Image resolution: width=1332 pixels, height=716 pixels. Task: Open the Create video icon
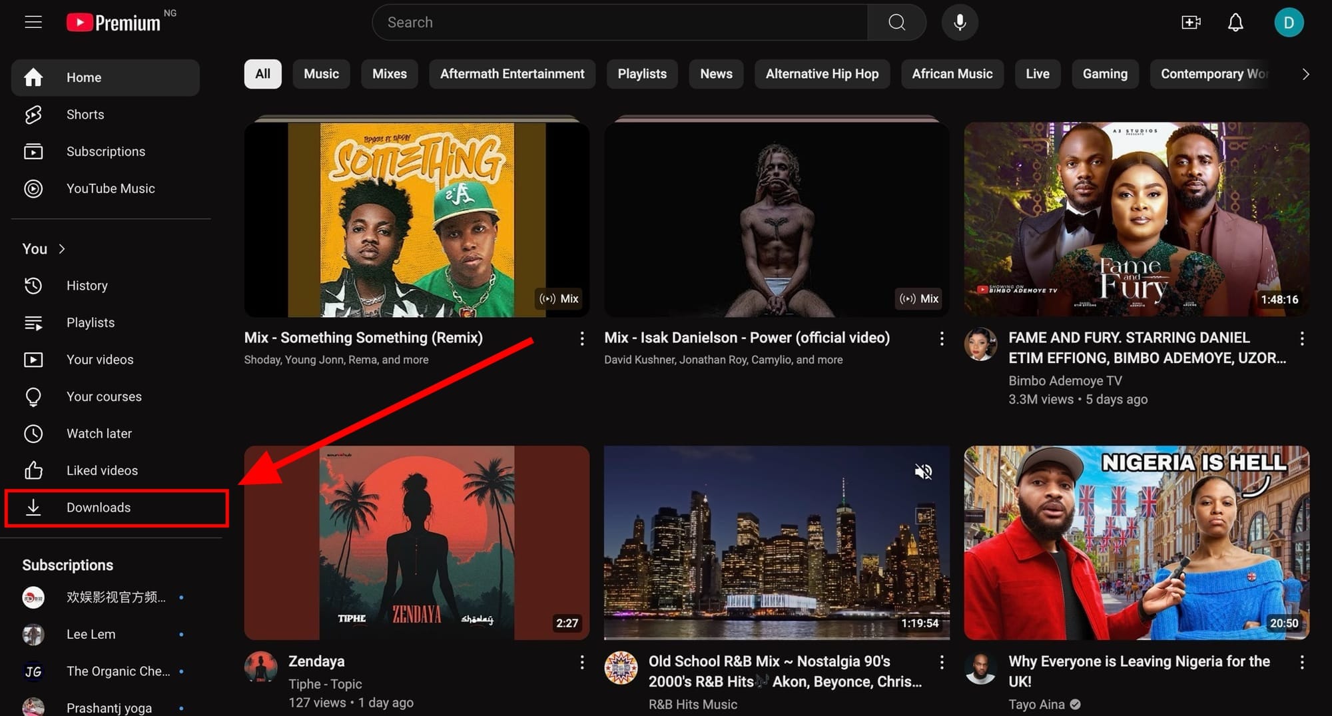tap(1191, 23)
